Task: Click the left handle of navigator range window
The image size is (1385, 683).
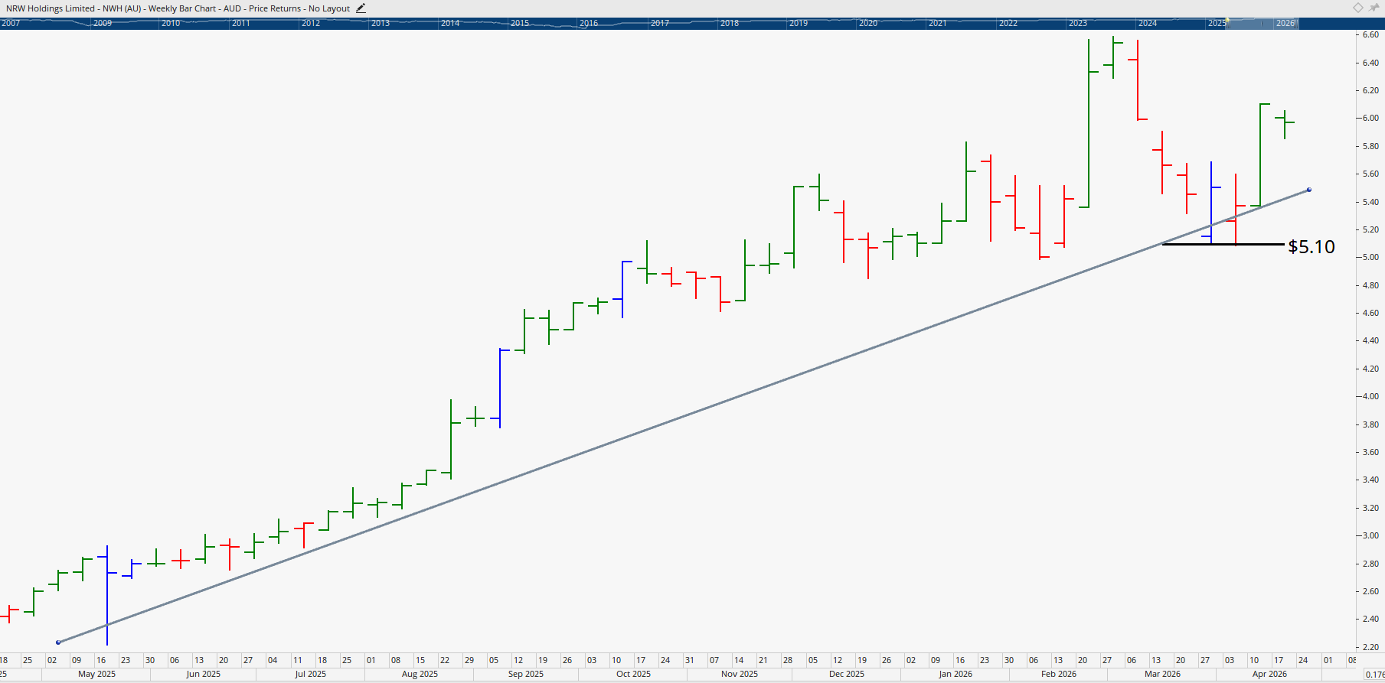Action: 1228,24
